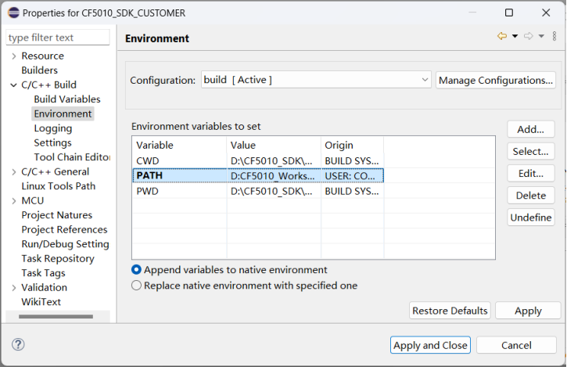Select Replace native environment with specified one
This screenshot has width=567, height=367.
(x=137, y=286)
